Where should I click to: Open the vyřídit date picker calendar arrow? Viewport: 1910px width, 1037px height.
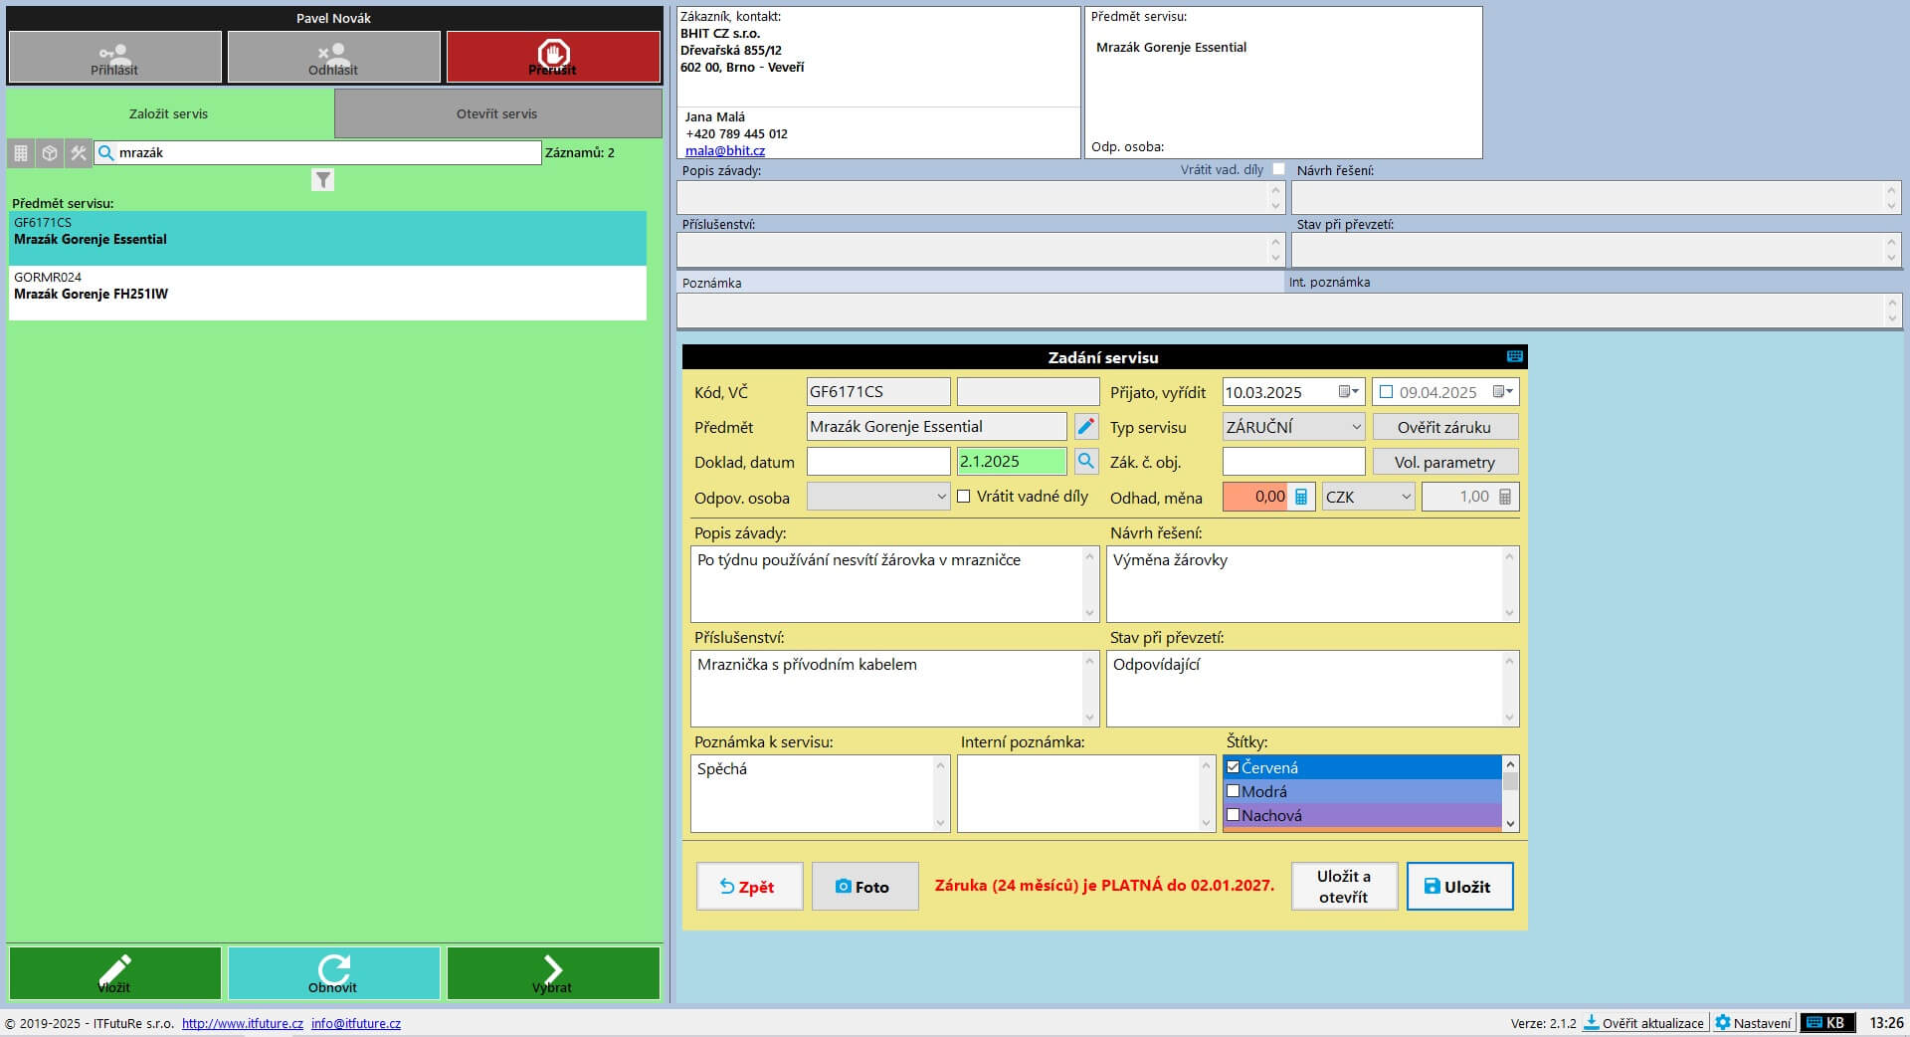click(x=1503, y=392)
